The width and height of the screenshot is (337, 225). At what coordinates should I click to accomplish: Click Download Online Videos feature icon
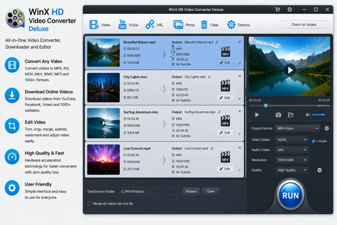coord(12,95)
